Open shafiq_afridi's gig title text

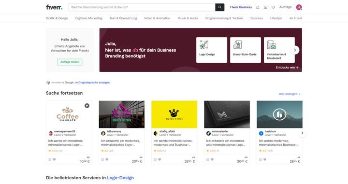(x=173, y=143)
